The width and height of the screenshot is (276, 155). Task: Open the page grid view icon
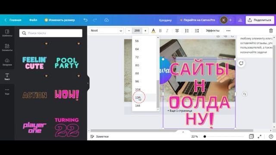coord(251,136)
